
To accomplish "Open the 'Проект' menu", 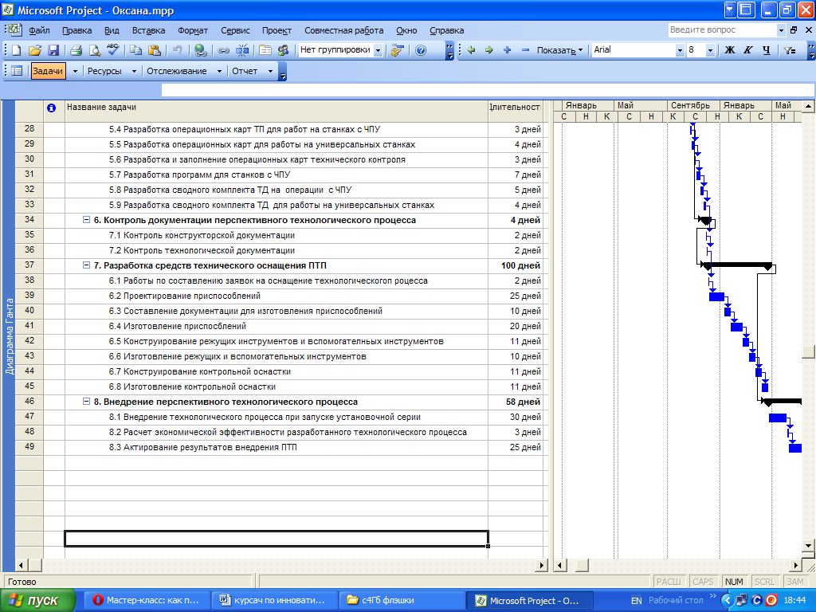I will click(x=277, y=30).
